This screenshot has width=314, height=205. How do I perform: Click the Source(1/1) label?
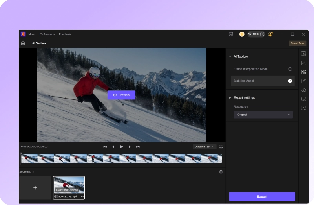click(x=26, y=172)
